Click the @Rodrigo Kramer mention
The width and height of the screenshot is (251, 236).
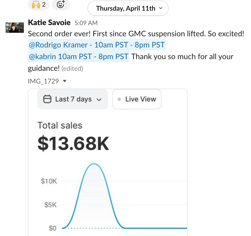[97, 45]
